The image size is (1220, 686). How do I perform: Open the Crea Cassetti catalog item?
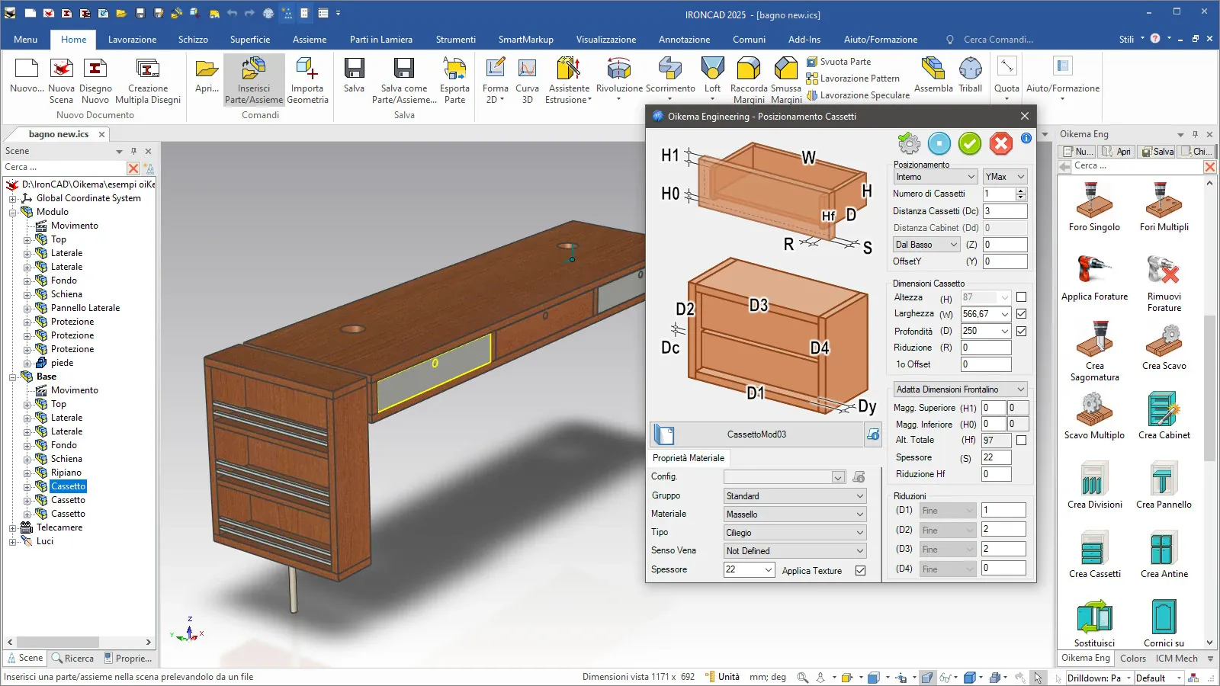[1094, 555]
